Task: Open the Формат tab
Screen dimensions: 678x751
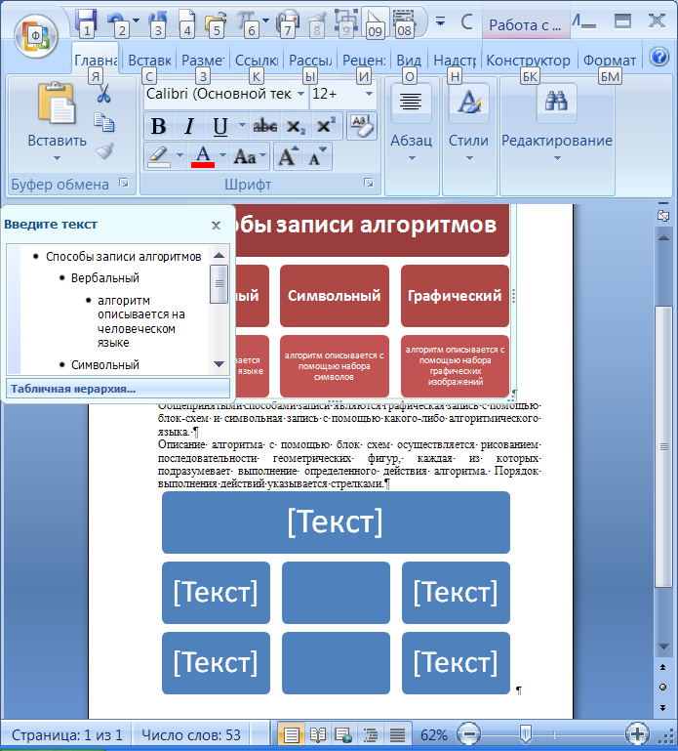Action: (x=609, y=61)
